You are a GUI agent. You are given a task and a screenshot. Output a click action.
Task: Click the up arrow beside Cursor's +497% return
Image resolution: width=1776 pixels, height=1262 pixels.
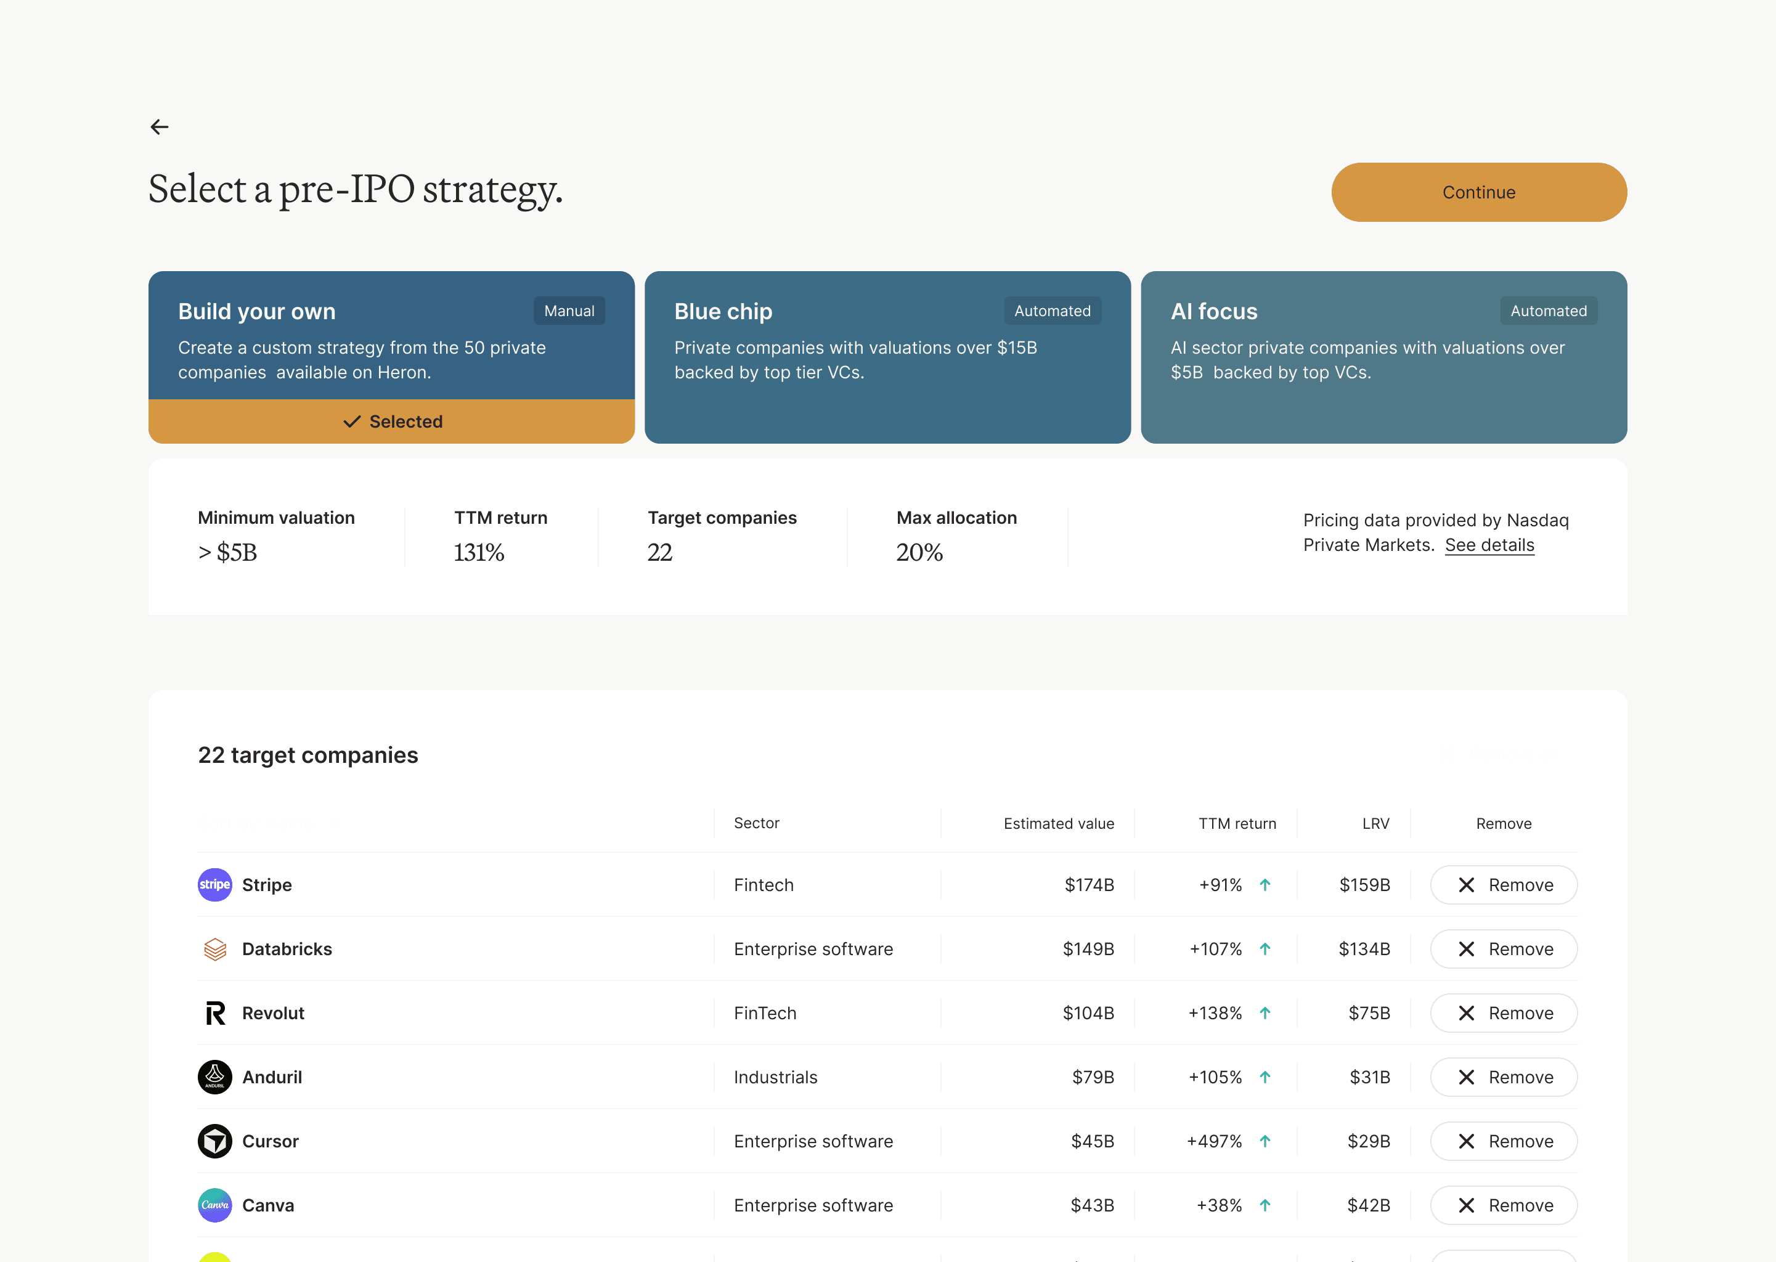[1265, 1142]
